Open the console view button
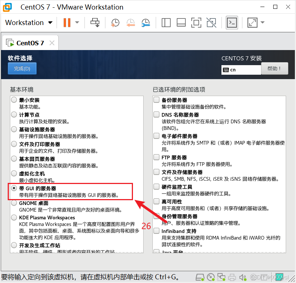Viewport: 296px width, 283px height. (x=232, y=23)
